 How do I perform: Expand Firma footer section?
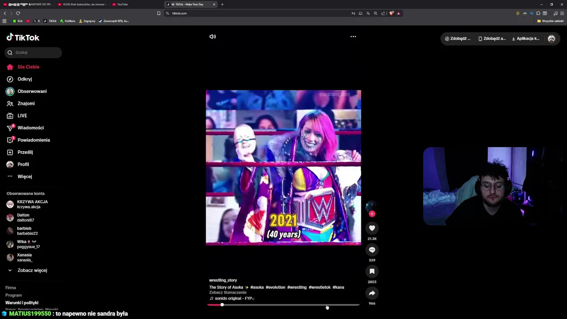[11, 288]
